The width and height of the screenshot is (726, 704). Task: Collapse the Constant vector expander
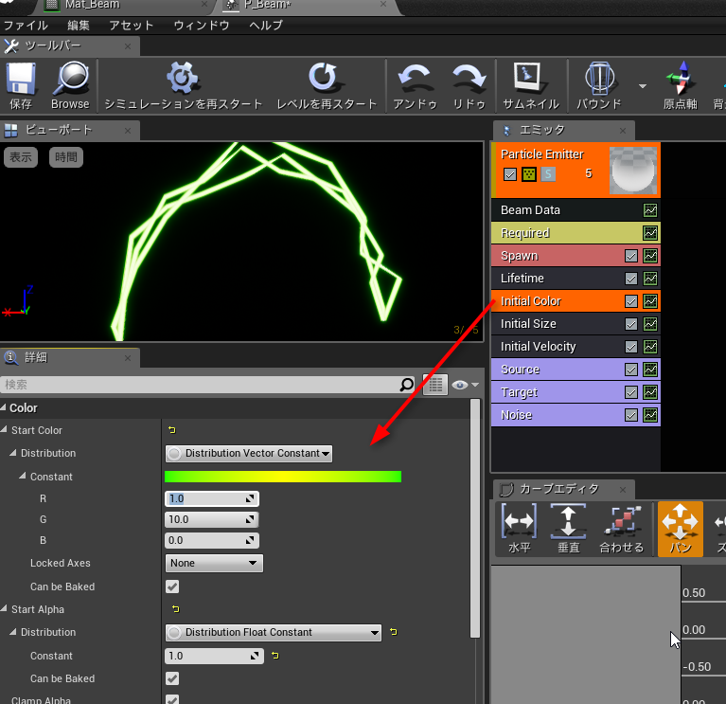click(22, 476)
